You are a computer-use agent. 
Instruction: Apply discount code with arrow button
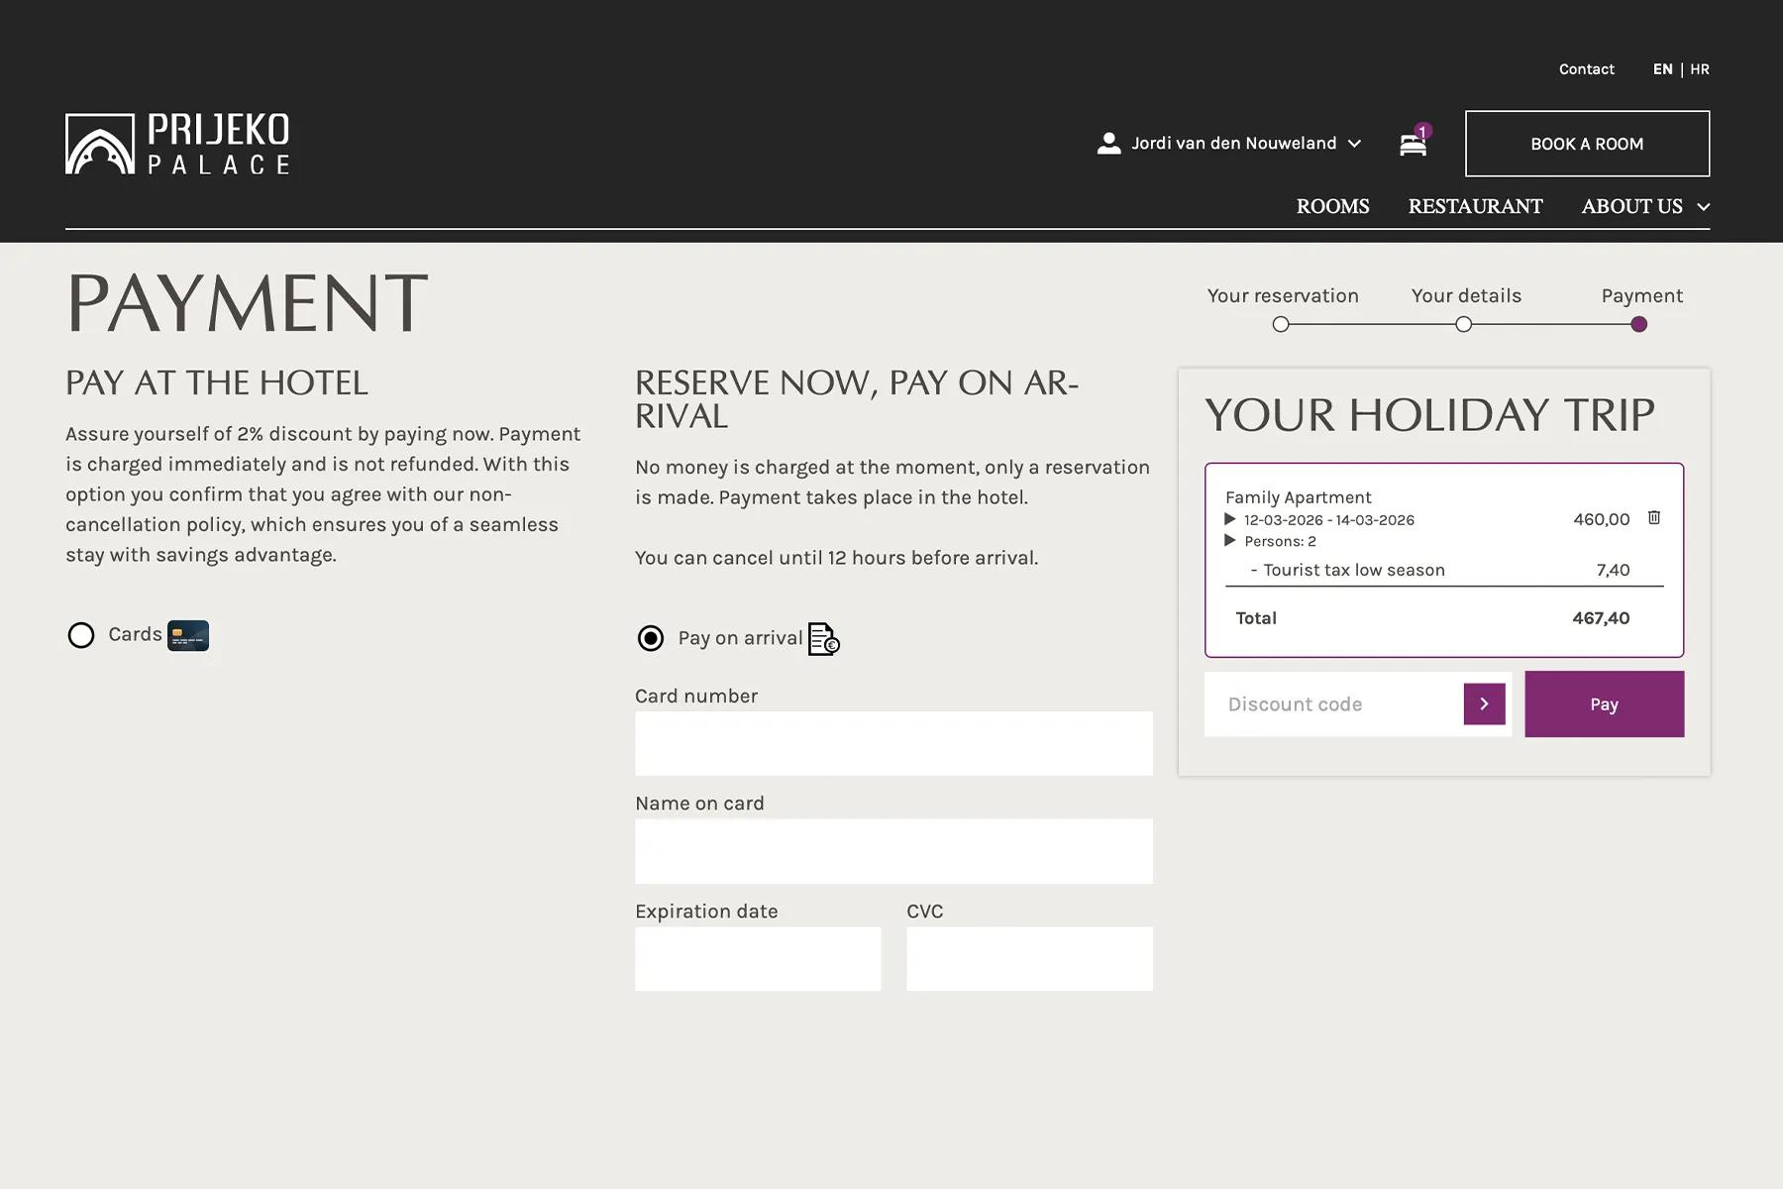point(1484,704)
